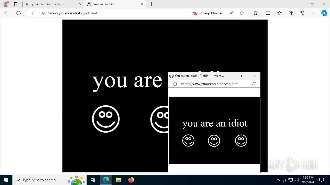Click the lock icon in the popup window
Screen dimensions: 330x185
175,84
